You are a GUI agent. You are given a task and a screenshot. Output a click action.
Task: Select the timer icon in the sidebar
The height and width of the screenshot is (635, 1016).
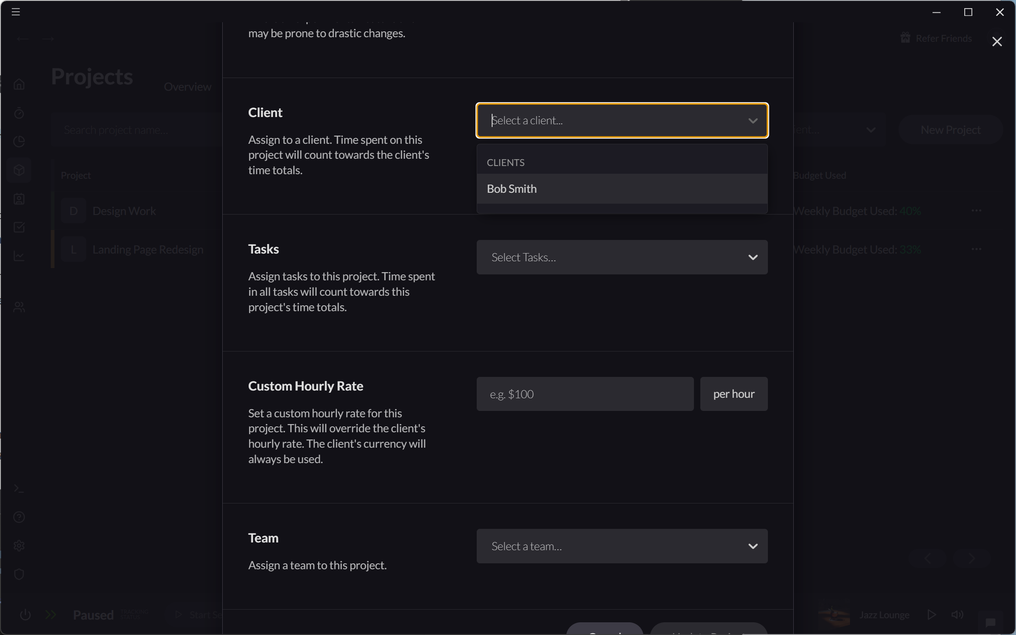(19, 113)
